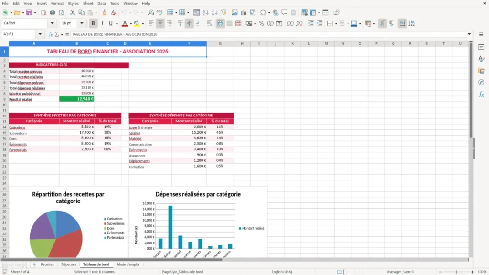The height and width of the screenshot is (275, 489).
Task: Open sidebar Properties panel icon
Action: pos(481,47)
